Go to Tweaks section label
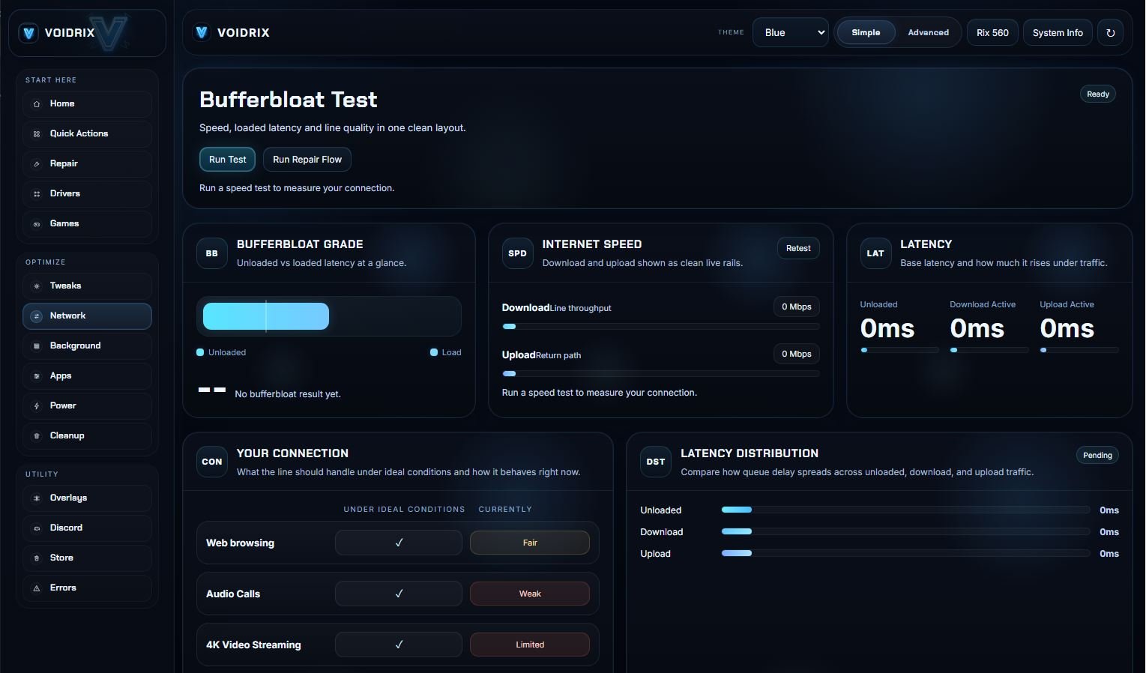This screenshot has width=1146, height=673. click(x=65, y=286)
